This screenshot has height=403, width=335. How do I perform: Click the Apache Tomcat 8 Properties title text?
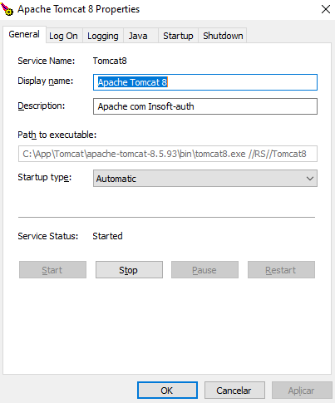[x=79, y=9]
